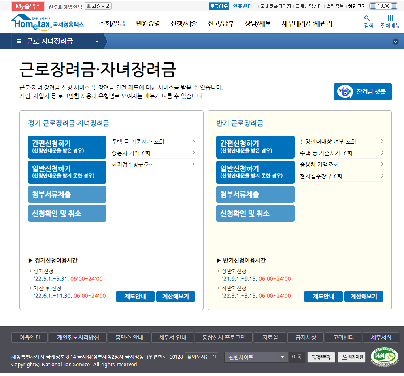Click zoom out minus icon

[x=373, y=6]
